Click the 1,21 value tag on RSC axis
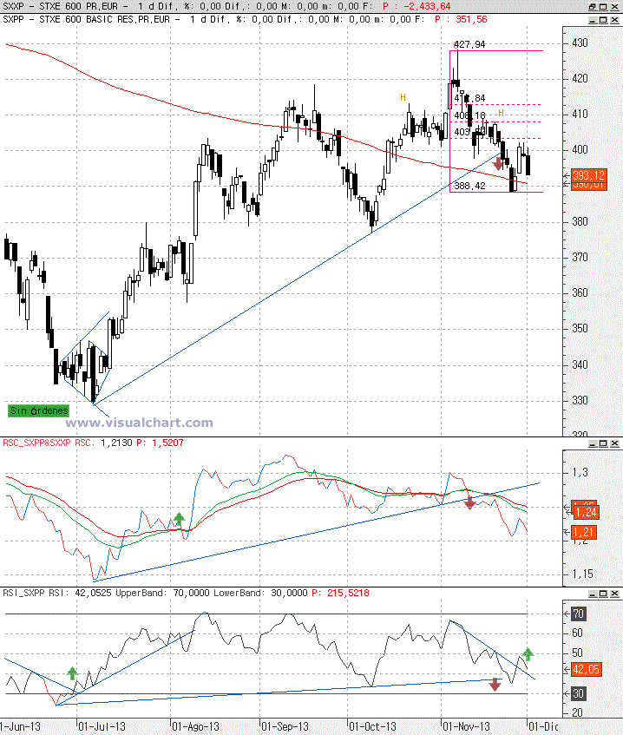Viewport: 623px width, 735px height. [584, 533]
